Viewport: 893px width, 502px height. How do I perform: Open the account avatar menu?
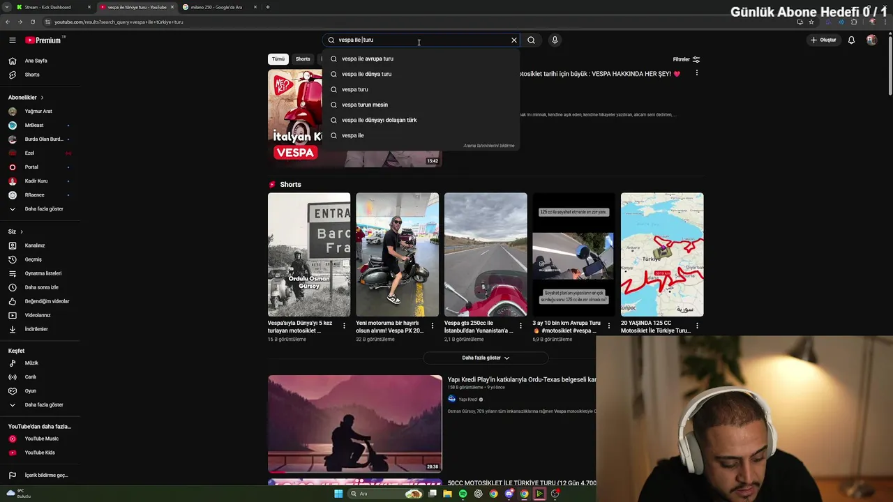coord(871,40)
